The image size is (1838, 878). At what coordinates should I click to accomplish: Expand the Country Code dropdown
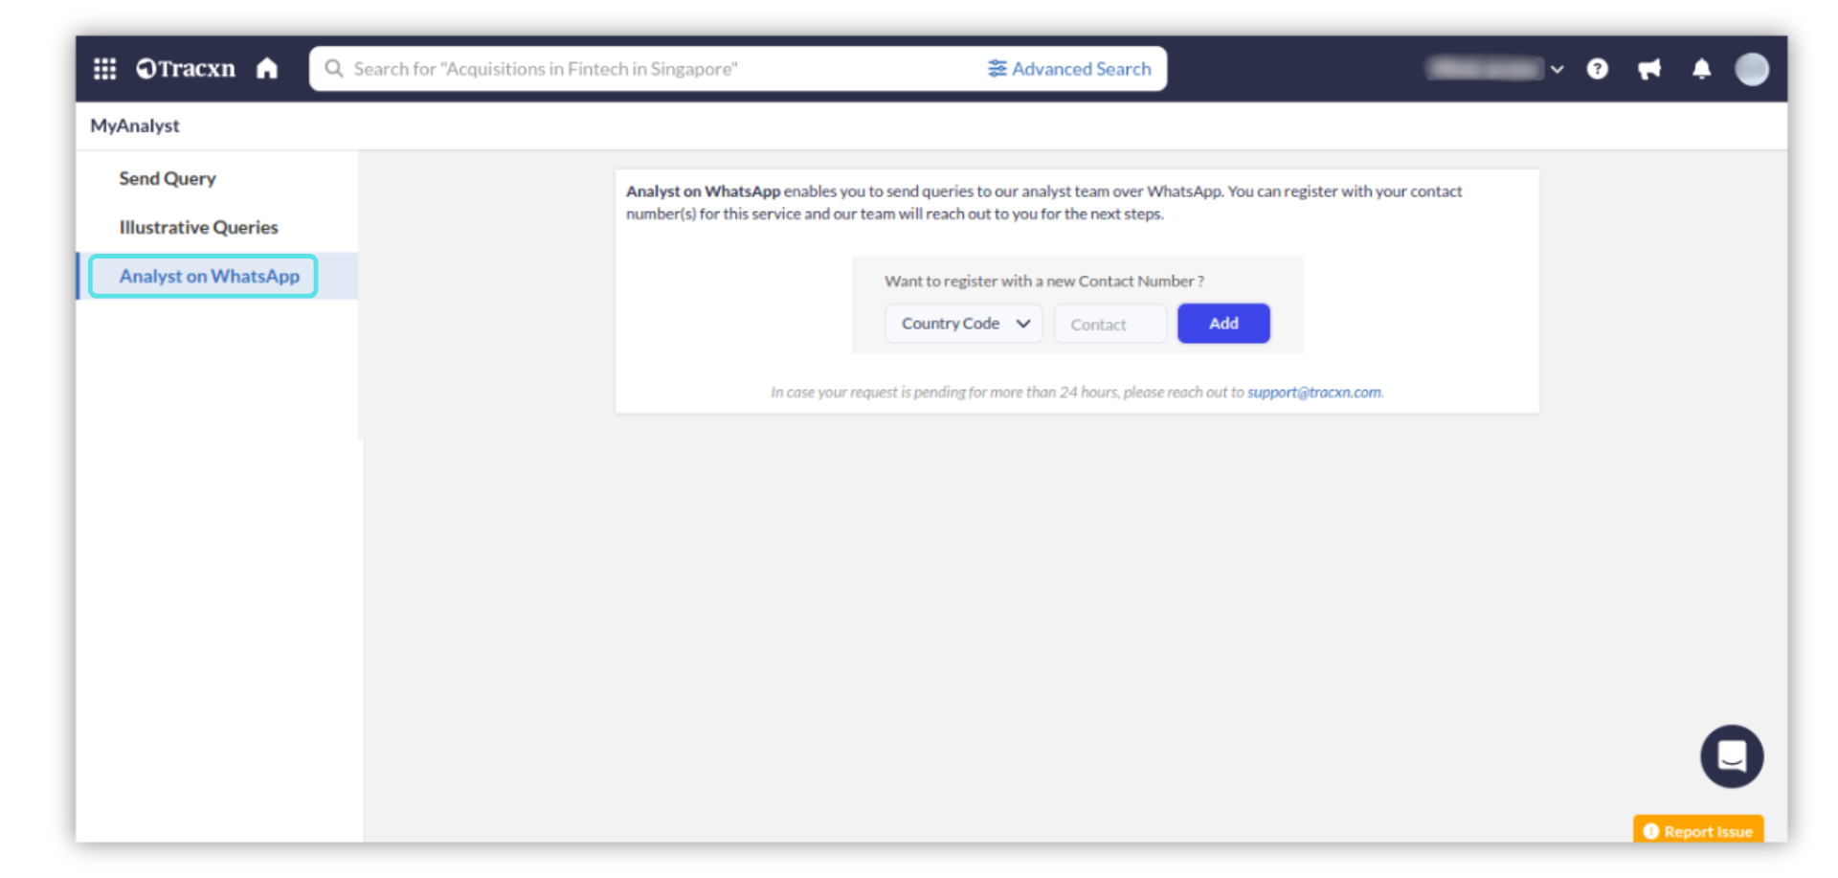click(963, 324)
